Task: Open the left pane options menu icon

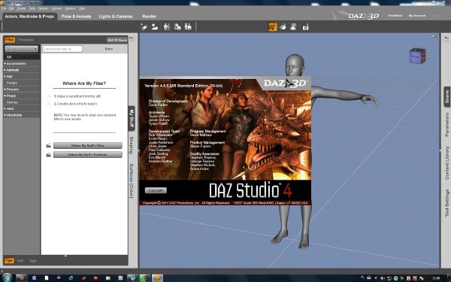Action: [132, 38]
